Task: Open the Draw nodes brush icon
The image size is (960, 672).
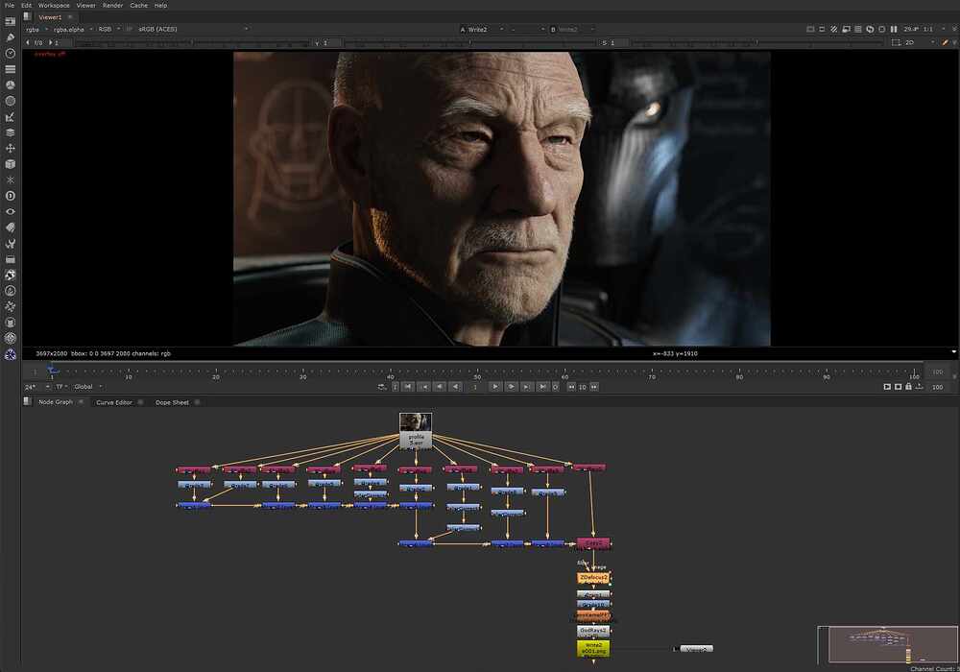Action: click(11, 37)
